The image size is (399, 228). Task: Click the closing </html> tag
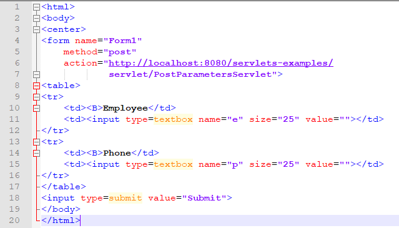61,221
